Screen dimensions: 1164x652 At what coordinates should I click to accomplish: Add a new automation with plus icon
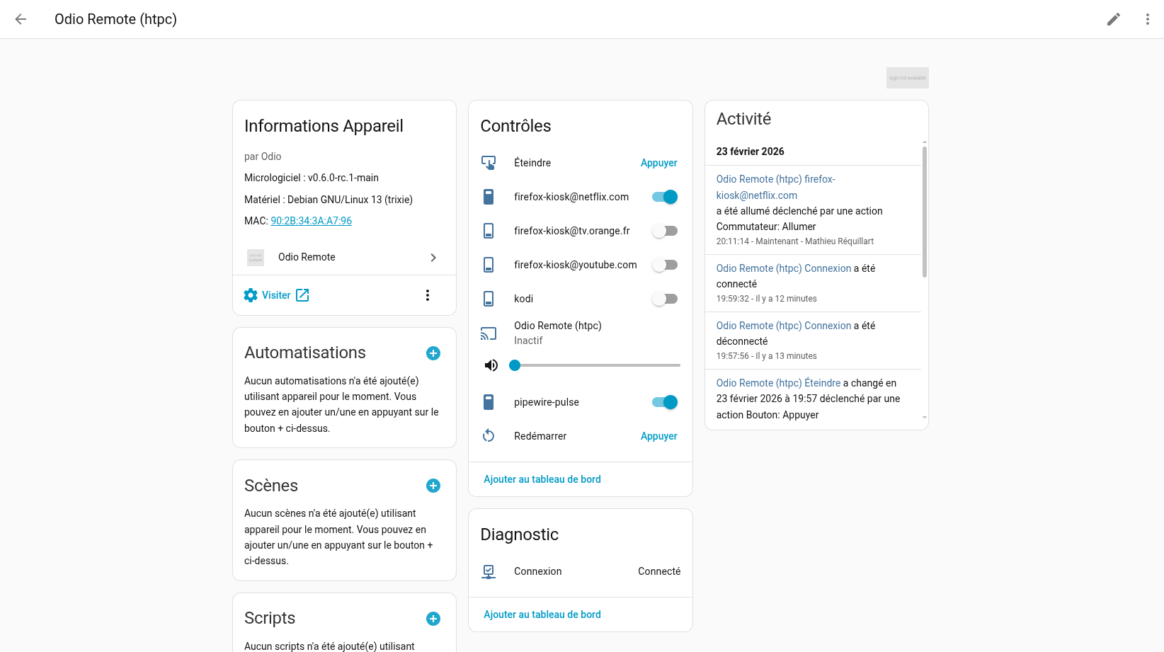tap(433, 353)
